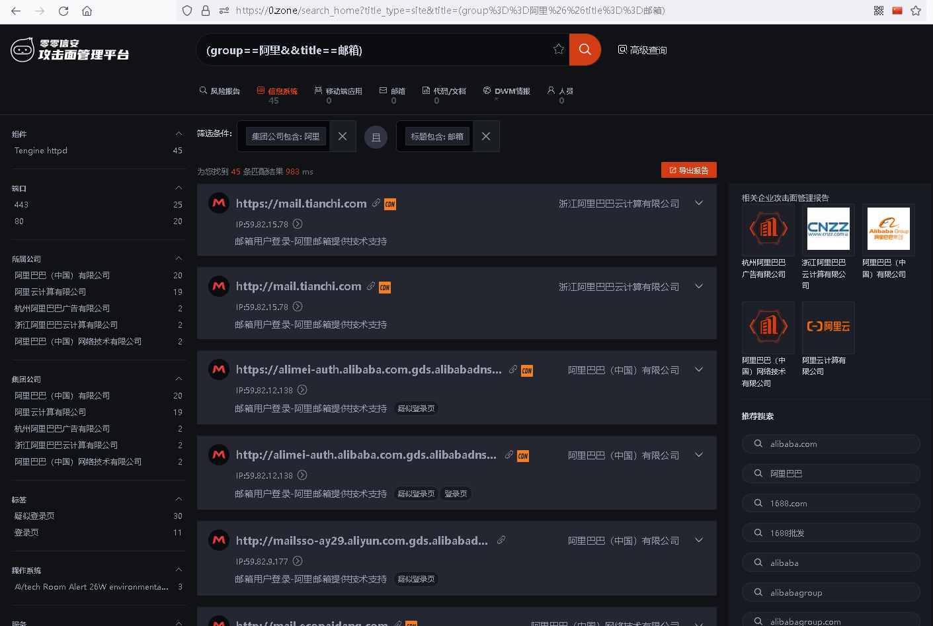Click IP arrow next to 59.82.9.177
The image size is (933, 626).
pyautogui.click(x=298, y=561)
